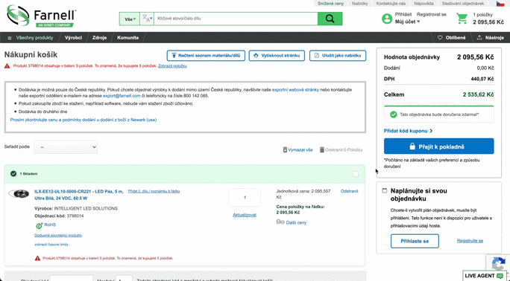Click the Registrujte se link in the schedule box

(x=470, y=241)
